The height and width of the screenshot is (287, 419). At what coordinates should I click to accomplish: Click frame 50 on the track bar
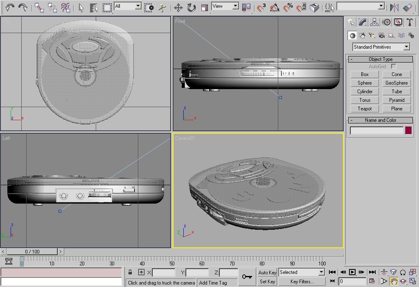coord(172,261)
